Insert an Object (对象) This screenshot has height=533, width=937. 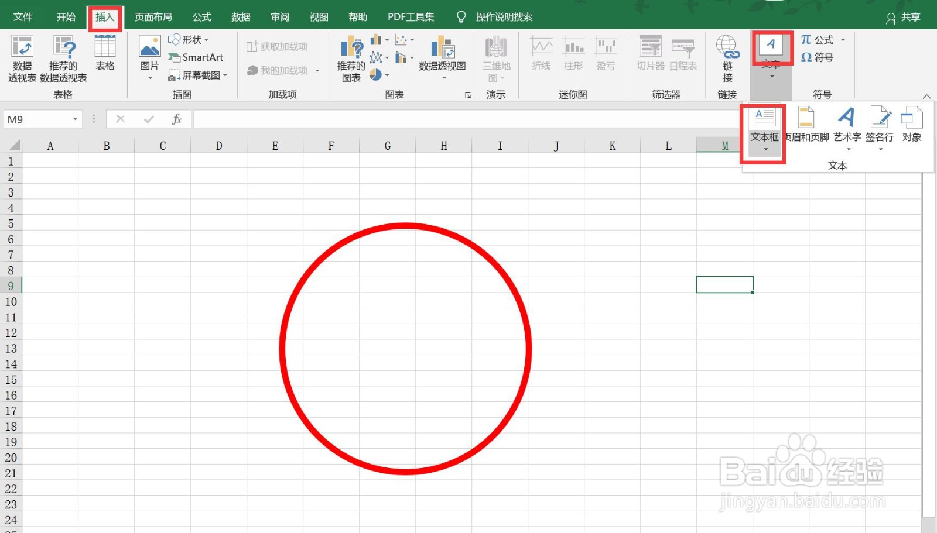[912, 125]
